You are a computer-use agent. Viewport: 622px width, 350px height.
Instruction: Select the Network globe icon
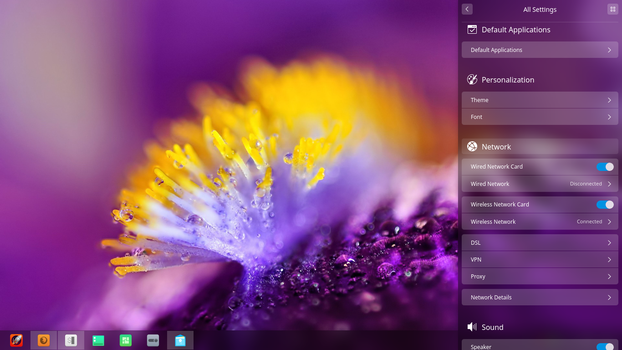pyautogui.click(x=472, y=146)
